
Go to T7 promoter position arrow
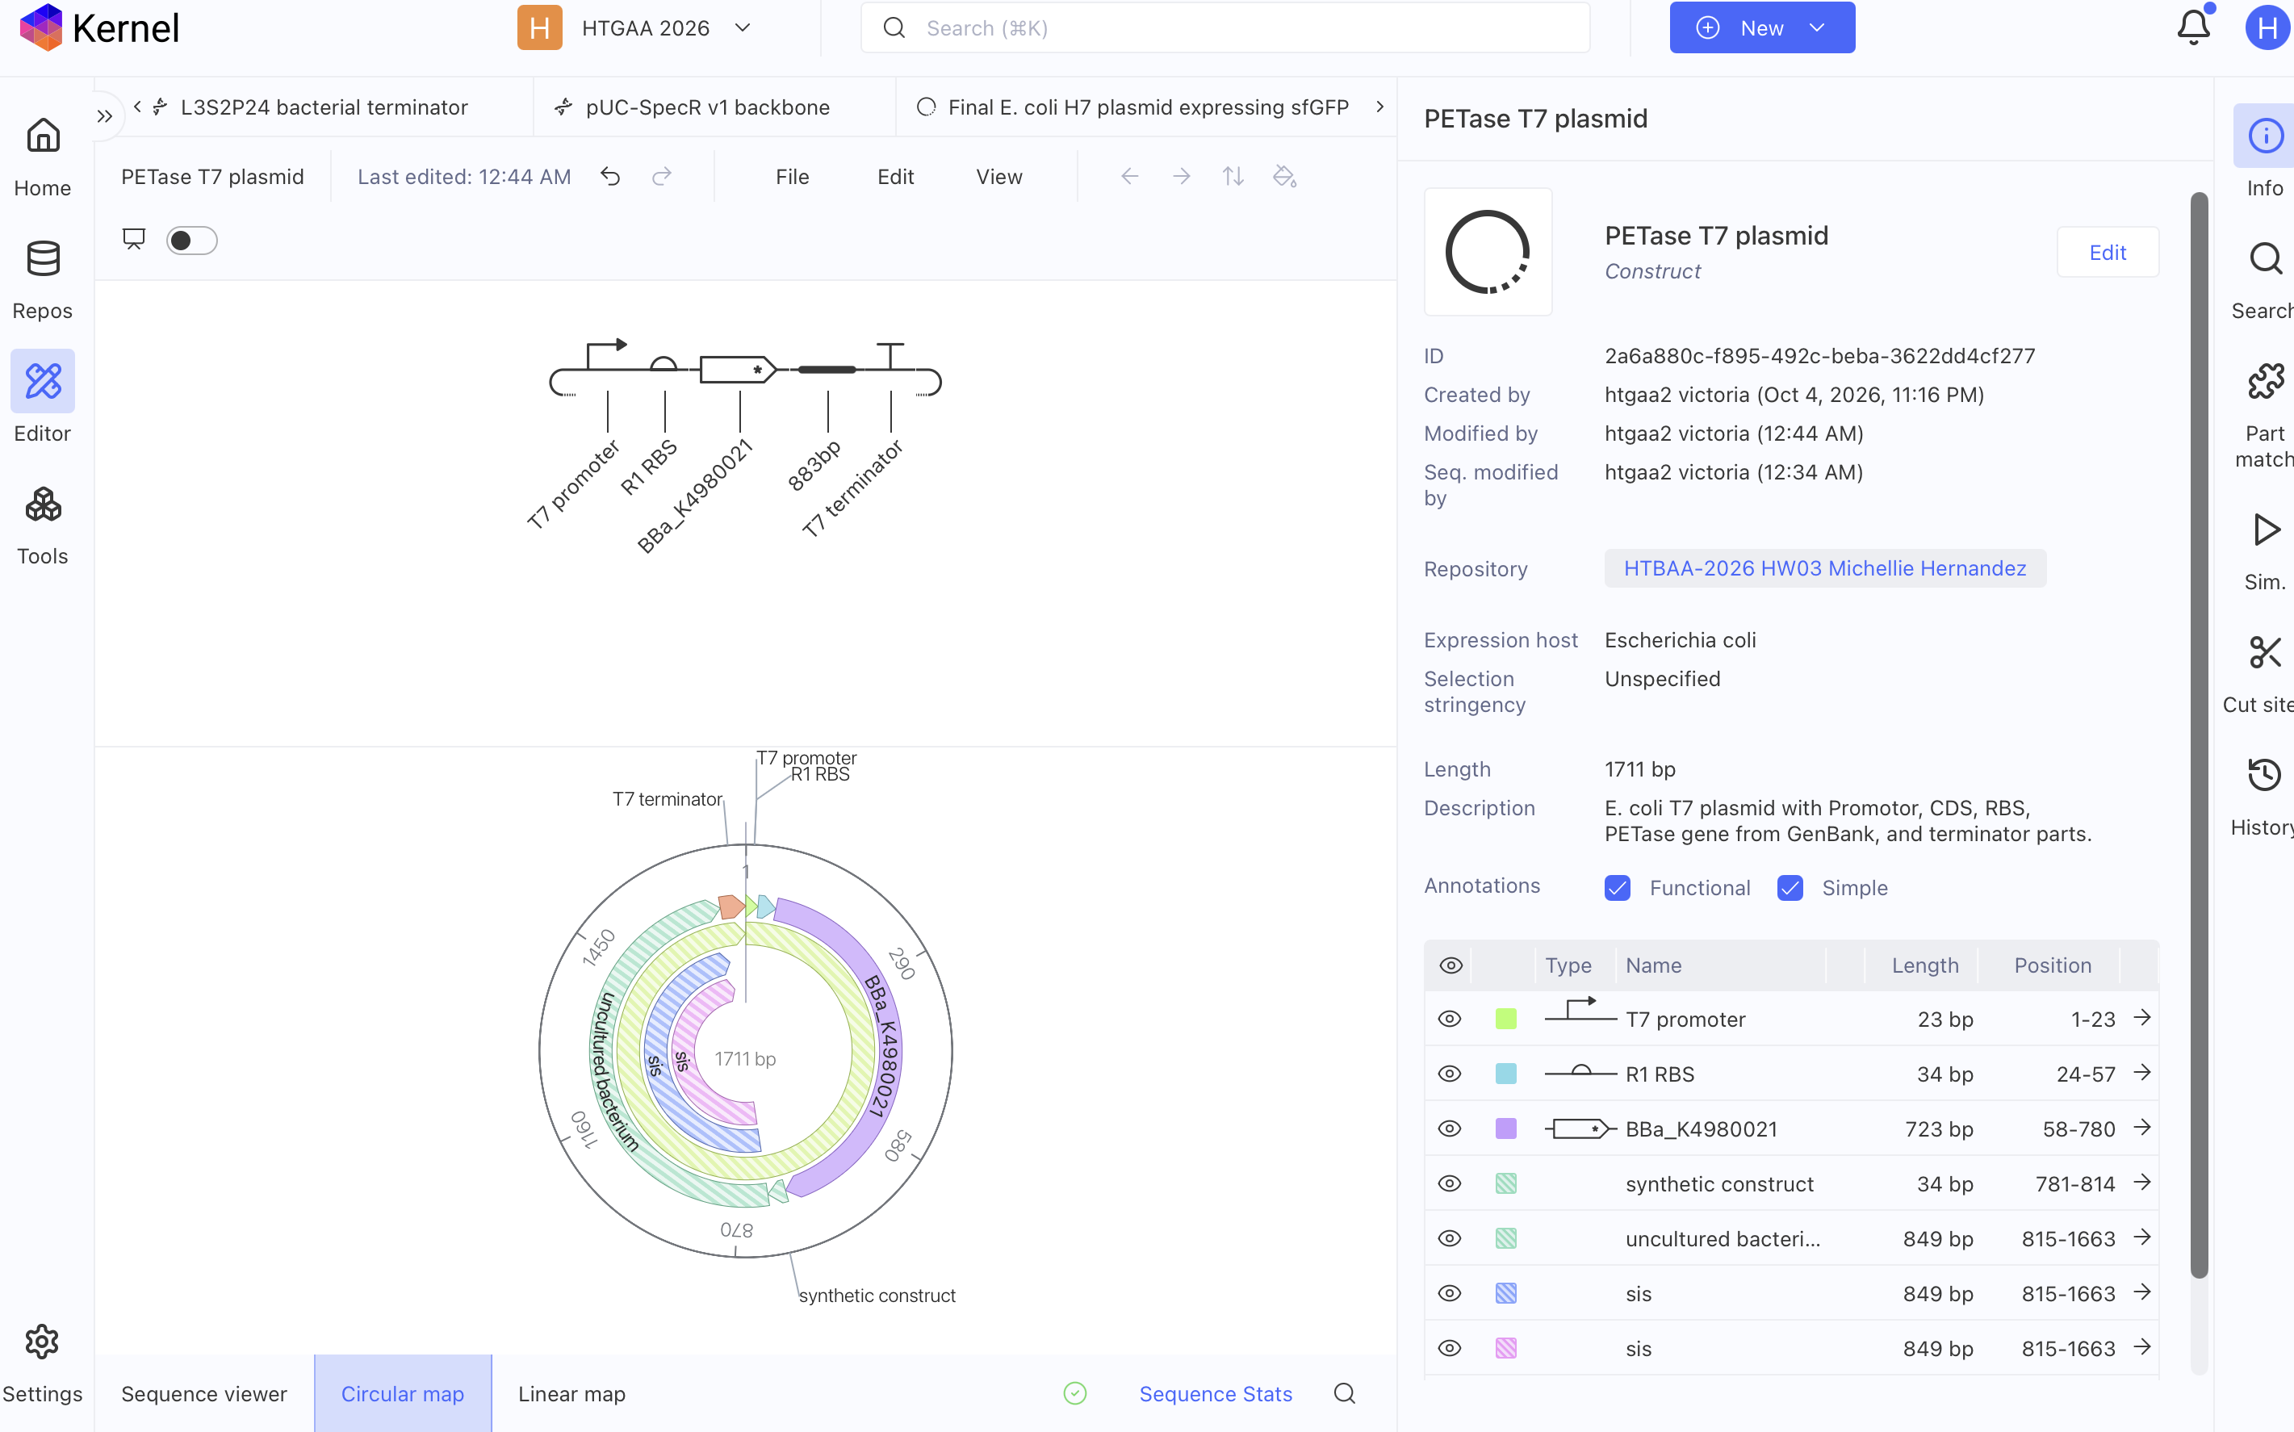[x=2141, y=1018]
